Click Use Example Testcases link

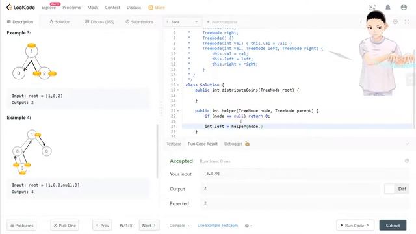pyautogui.click(x=218, y=226)
